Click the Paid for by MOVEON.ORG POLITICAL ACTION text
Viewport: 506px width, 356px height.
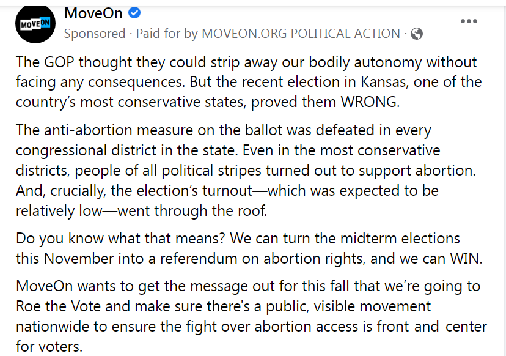point(268,34)
